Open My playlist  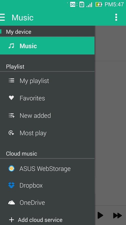[x=47, y=81]
